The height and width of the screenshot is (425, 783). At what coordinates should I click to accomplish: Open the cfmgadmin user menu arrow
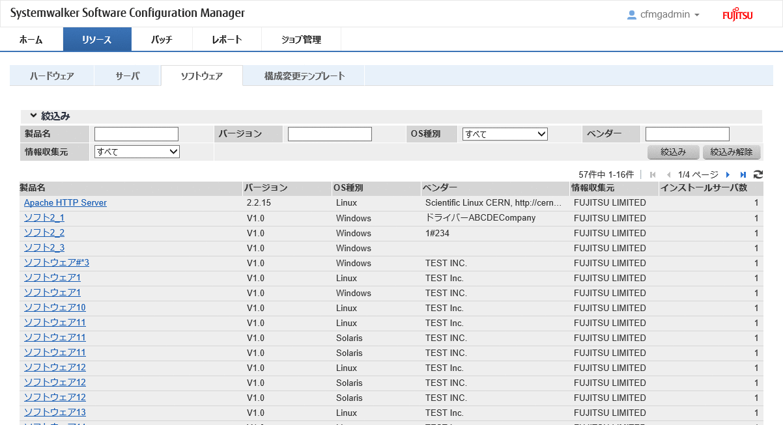tap(697, 15)
